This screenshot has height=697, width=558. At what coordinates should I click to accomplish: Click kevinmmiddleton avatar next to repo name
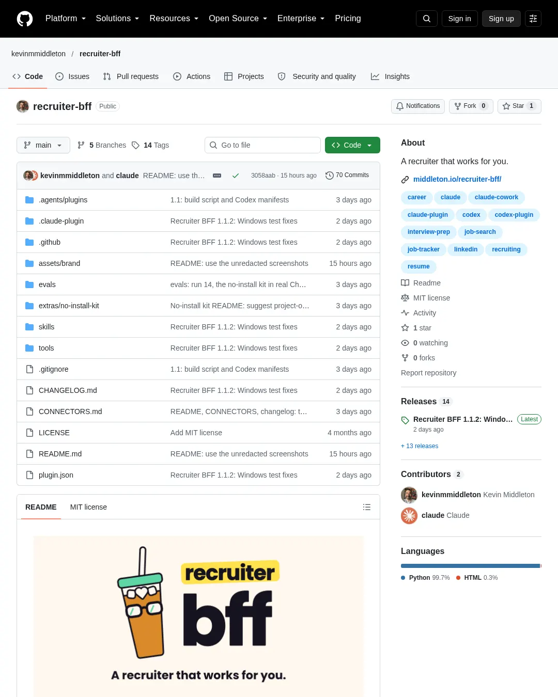point(23,106)
